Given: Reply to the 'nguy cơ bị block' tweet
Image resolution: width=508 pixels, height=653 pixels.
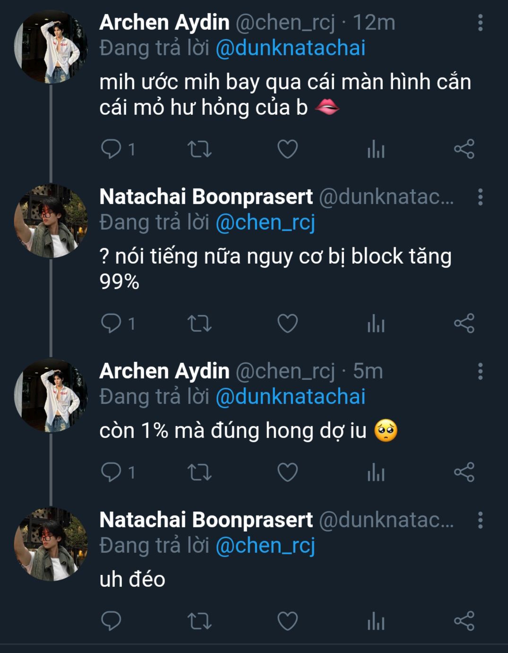Looking at the screenshot, I should [x=111, y=324].
